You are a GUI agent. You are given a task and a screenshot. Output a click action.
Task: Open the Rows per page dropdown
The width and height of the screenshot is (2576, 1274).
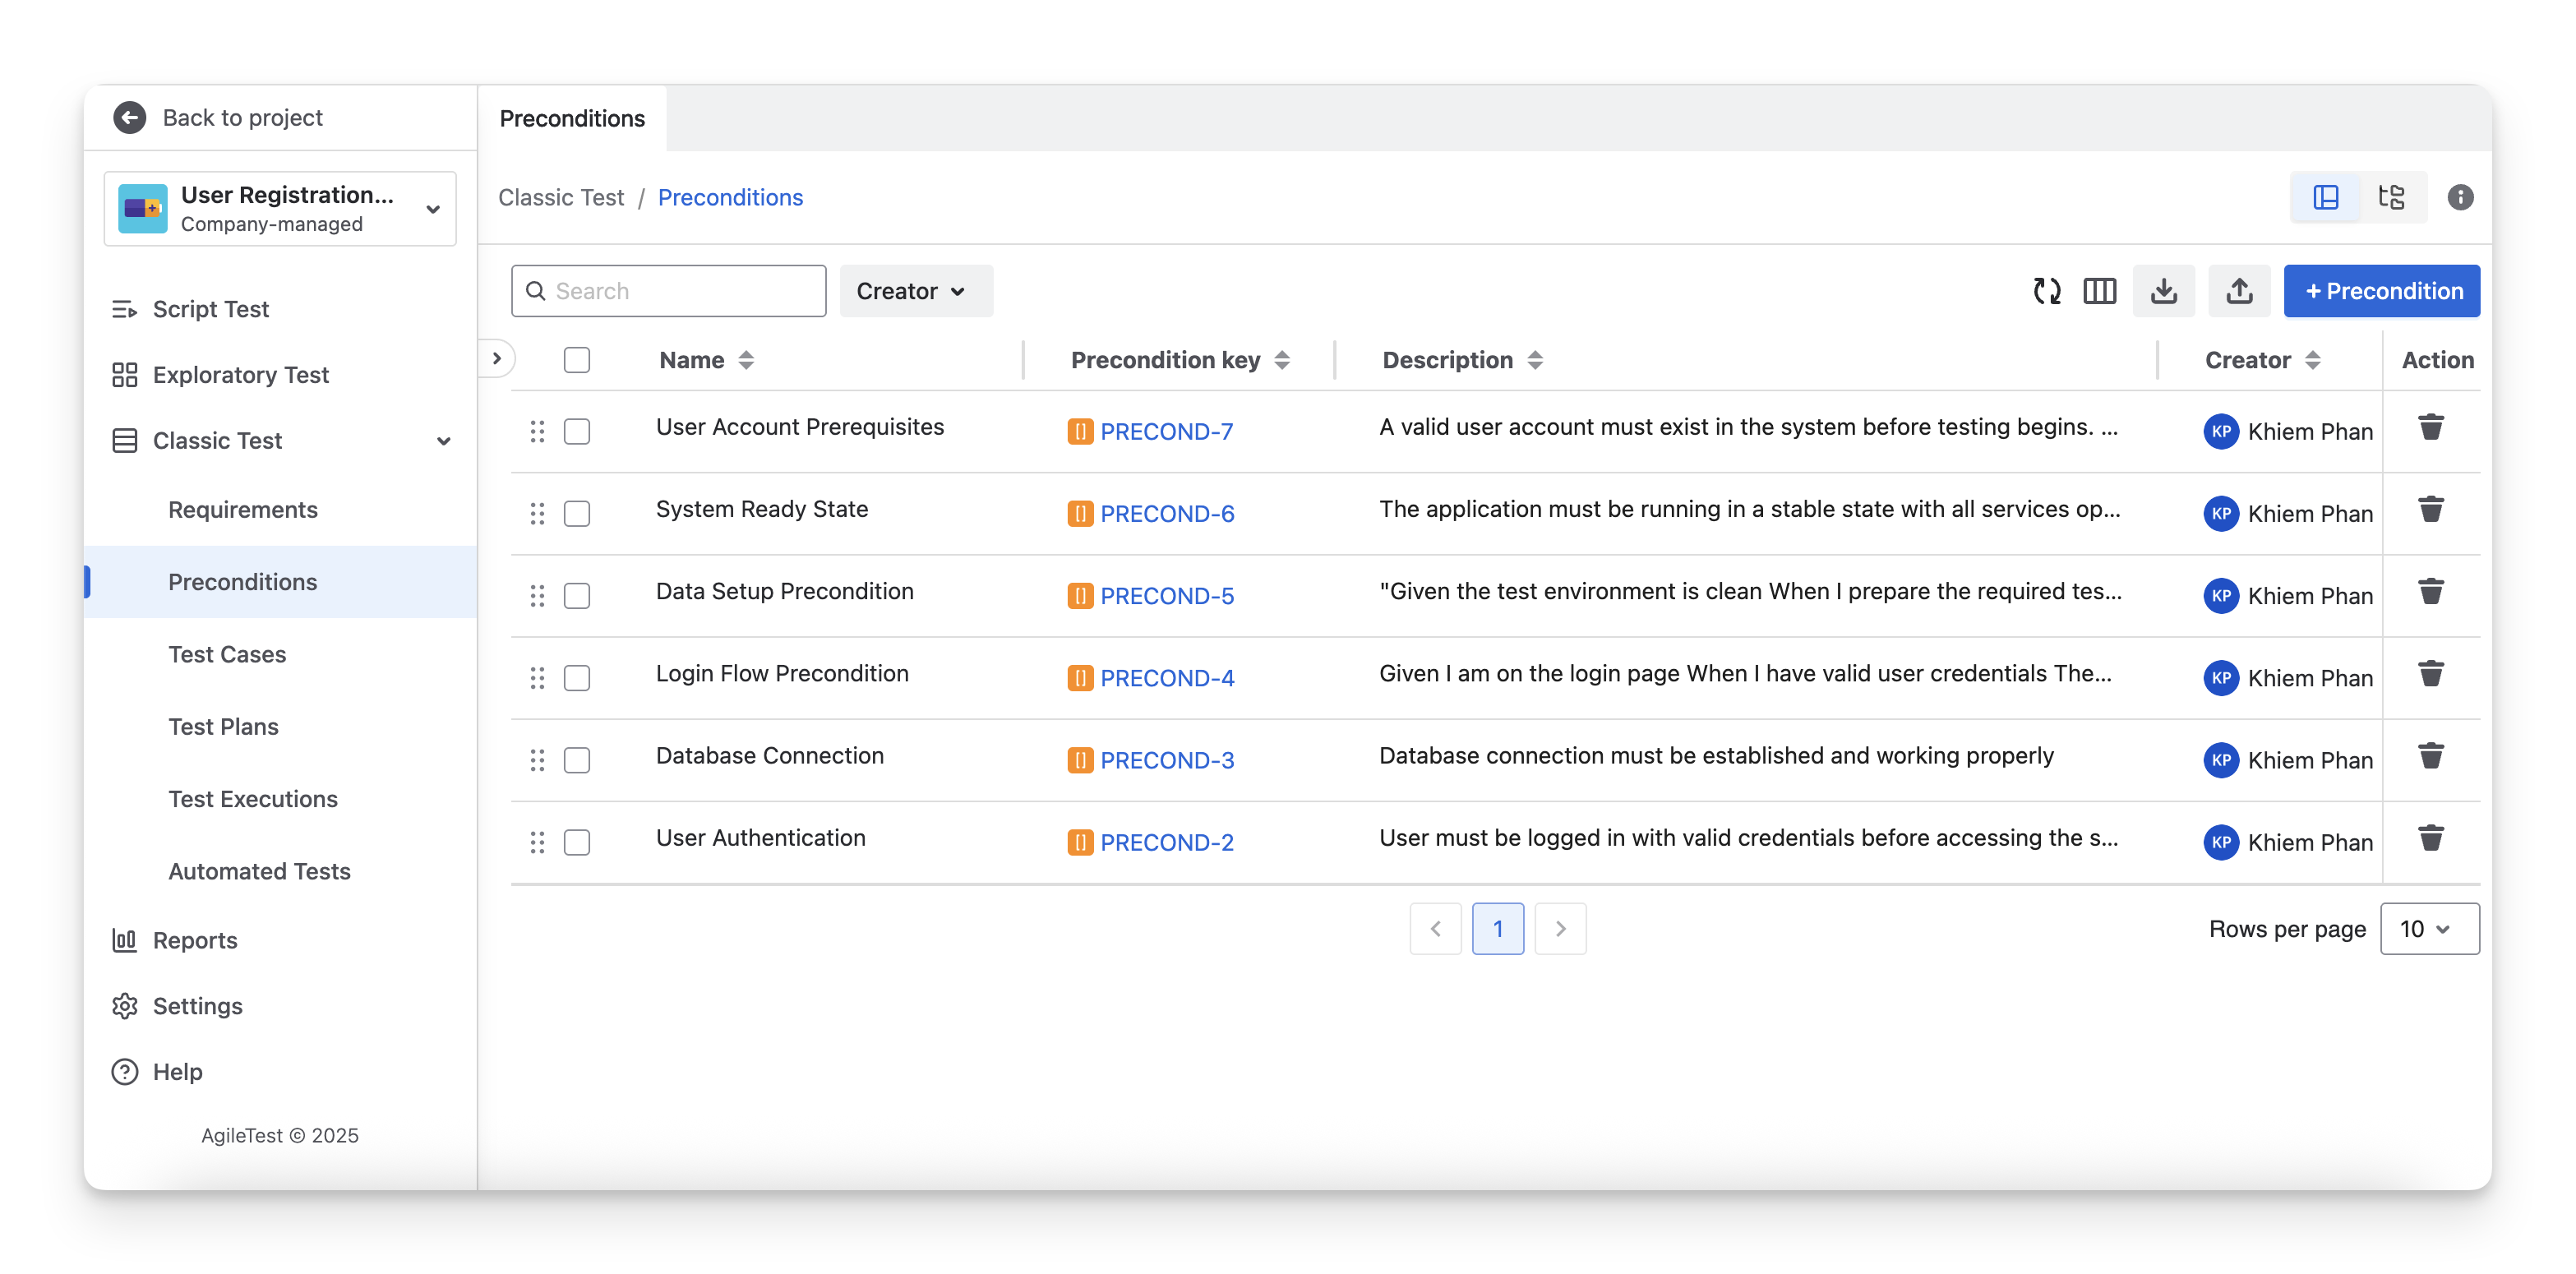coord(2428,929)
